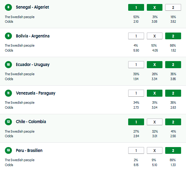Image resolution: width=186 pixels, height=171 pixels.
Task: Select draw X for Bolivia - Argentina
Action: tap(154, 36)
